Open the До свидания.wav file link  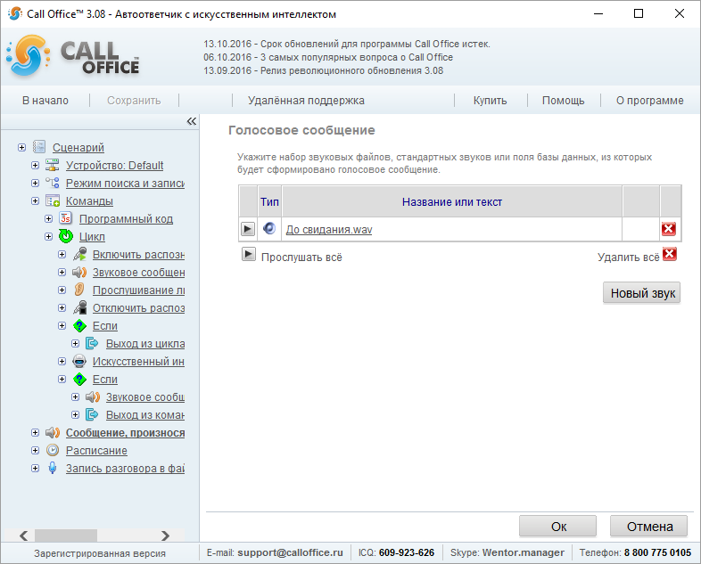(x=329, y=229)
